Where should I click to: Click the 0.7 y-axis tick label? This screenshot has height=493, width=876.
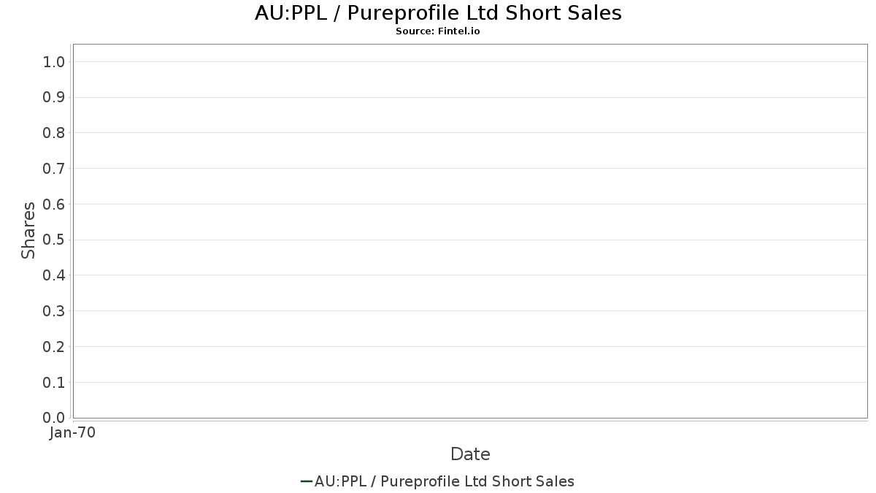[55, 169]
